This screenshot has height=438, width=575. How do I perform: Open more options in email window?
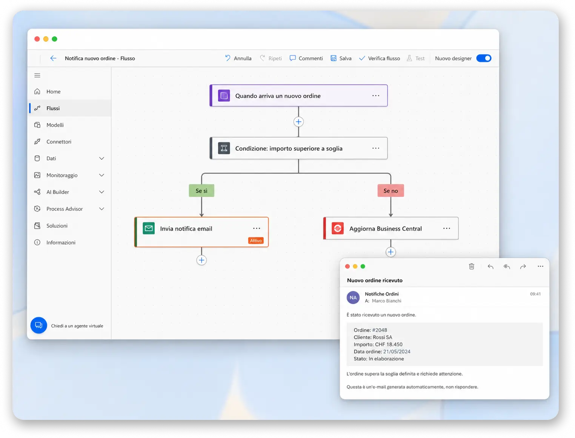540,266
